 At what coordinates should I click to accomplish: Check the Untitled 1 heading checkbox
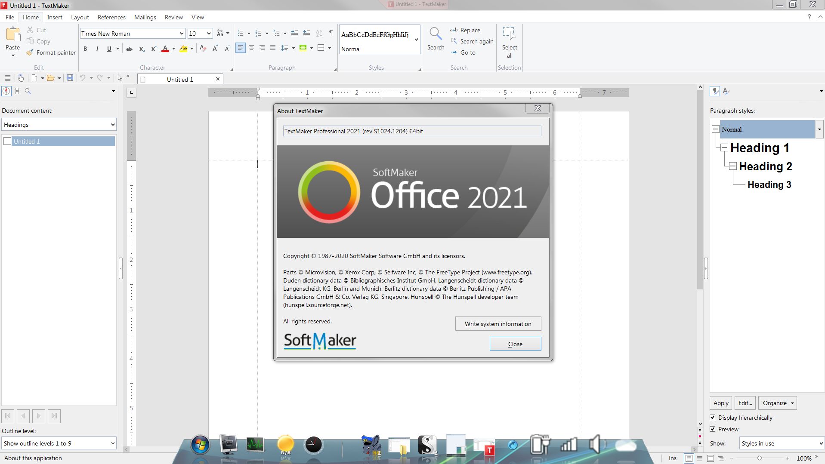[7, 141]
